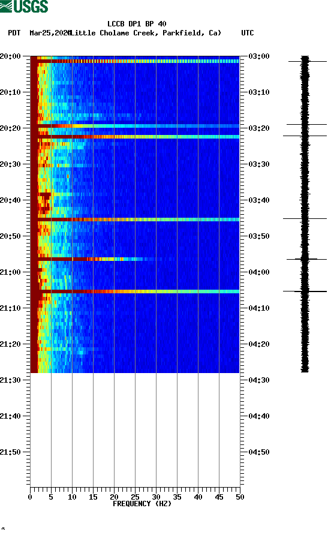
Task: Click the seismogram waveform trace beside the spectrogram
Action: (x=305, y=214)
